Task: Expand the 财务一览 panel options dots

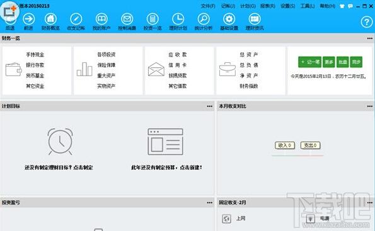Action: coord(370,38)
